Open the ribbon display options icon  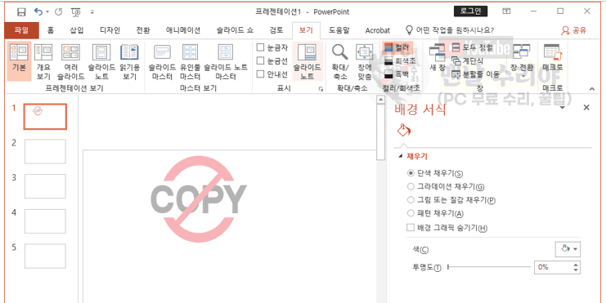[506, 11]
